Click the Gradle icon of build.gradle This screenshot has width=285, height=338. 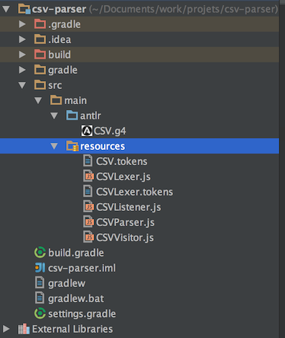pos(40,253)
